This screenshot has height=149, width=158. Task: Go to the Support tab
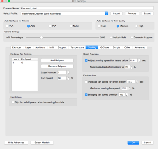coord(62,47)
